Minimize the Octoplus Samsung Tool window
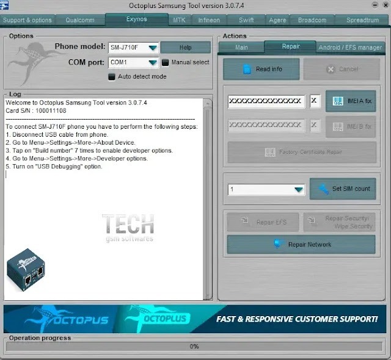Screen dimensions: 391x360 375,5
